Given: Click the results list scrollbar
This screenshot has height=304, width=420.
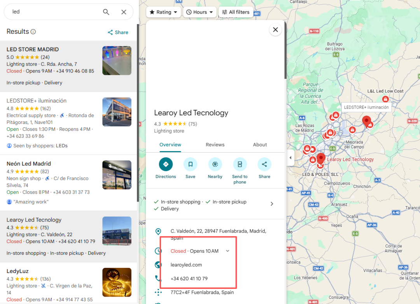Looking at the screenshot, I should 138,112.
